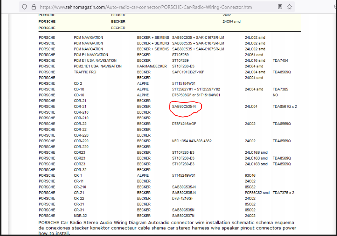Select the 'CDR-32' model cell
337x236 pixels.
(x=80, y=170)
